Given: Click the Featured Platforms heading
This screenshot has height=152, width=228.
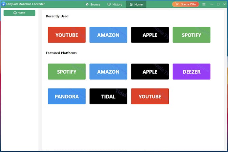Looking at the screenshot, I should (x=61, y=53).
